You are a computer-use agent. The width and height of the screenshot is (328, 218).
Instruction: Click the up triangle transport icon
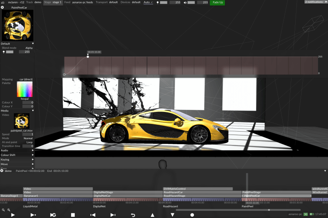153,215
